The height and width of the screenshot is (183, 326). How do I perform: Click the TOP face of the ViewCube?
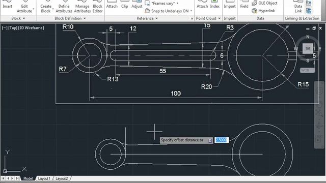[308, 49]
